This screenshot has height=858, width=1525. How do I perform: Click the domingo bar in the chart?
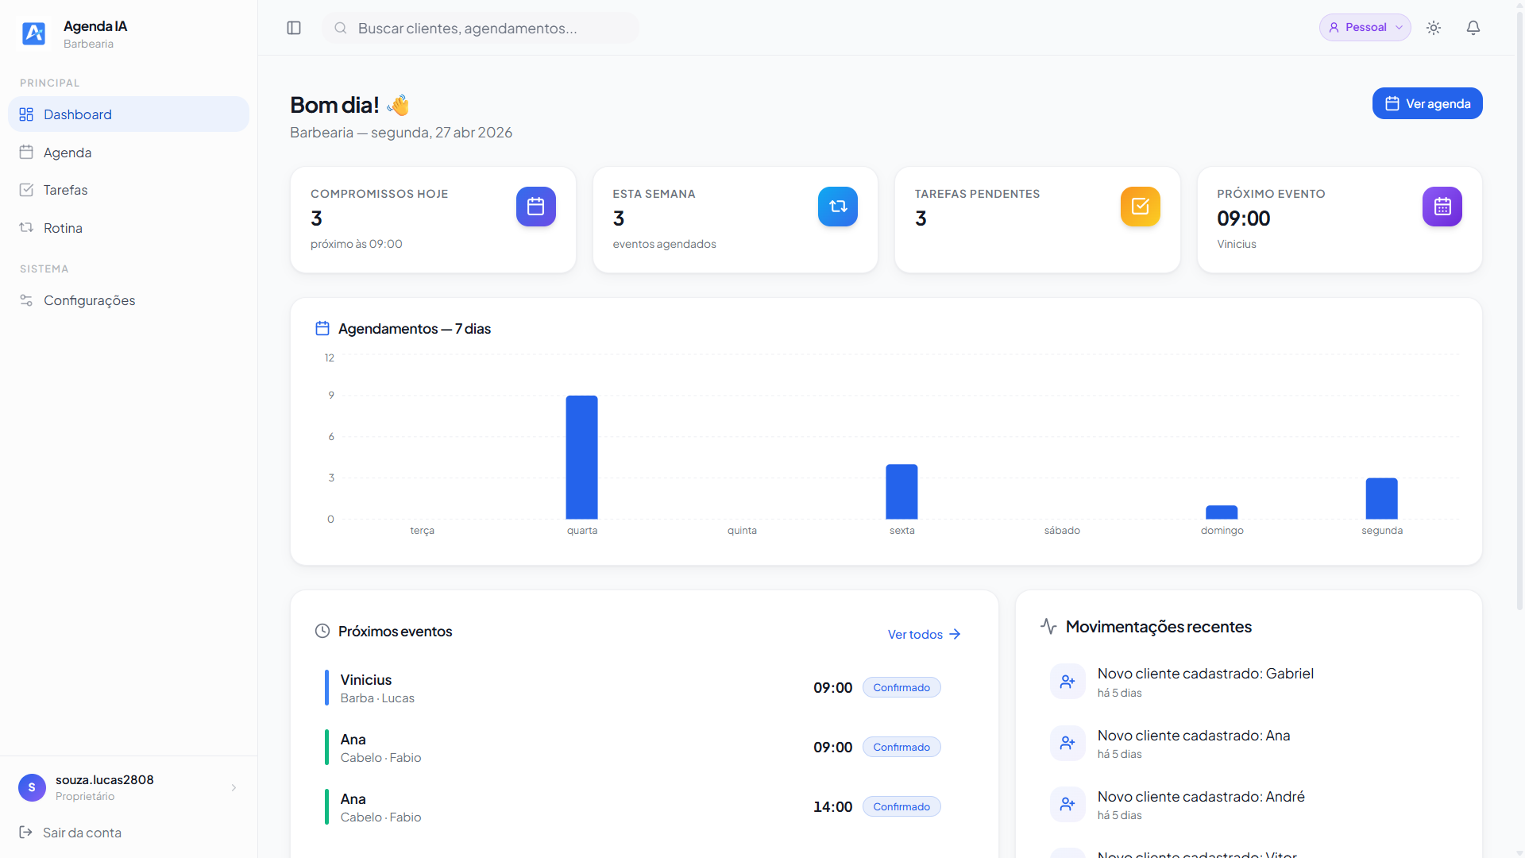point(1222,512)
